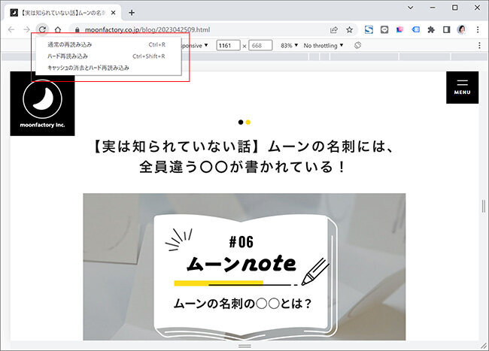Select キャッシュの消去とハード再読み込み entry
This screenshot has width=489, height=351.
click(108, 68)
